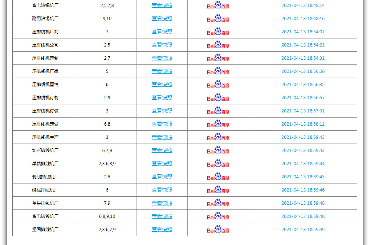369x245 pixels.
Task: View snapshot link for 压排线机订做
Action: (x=162, y=110)
